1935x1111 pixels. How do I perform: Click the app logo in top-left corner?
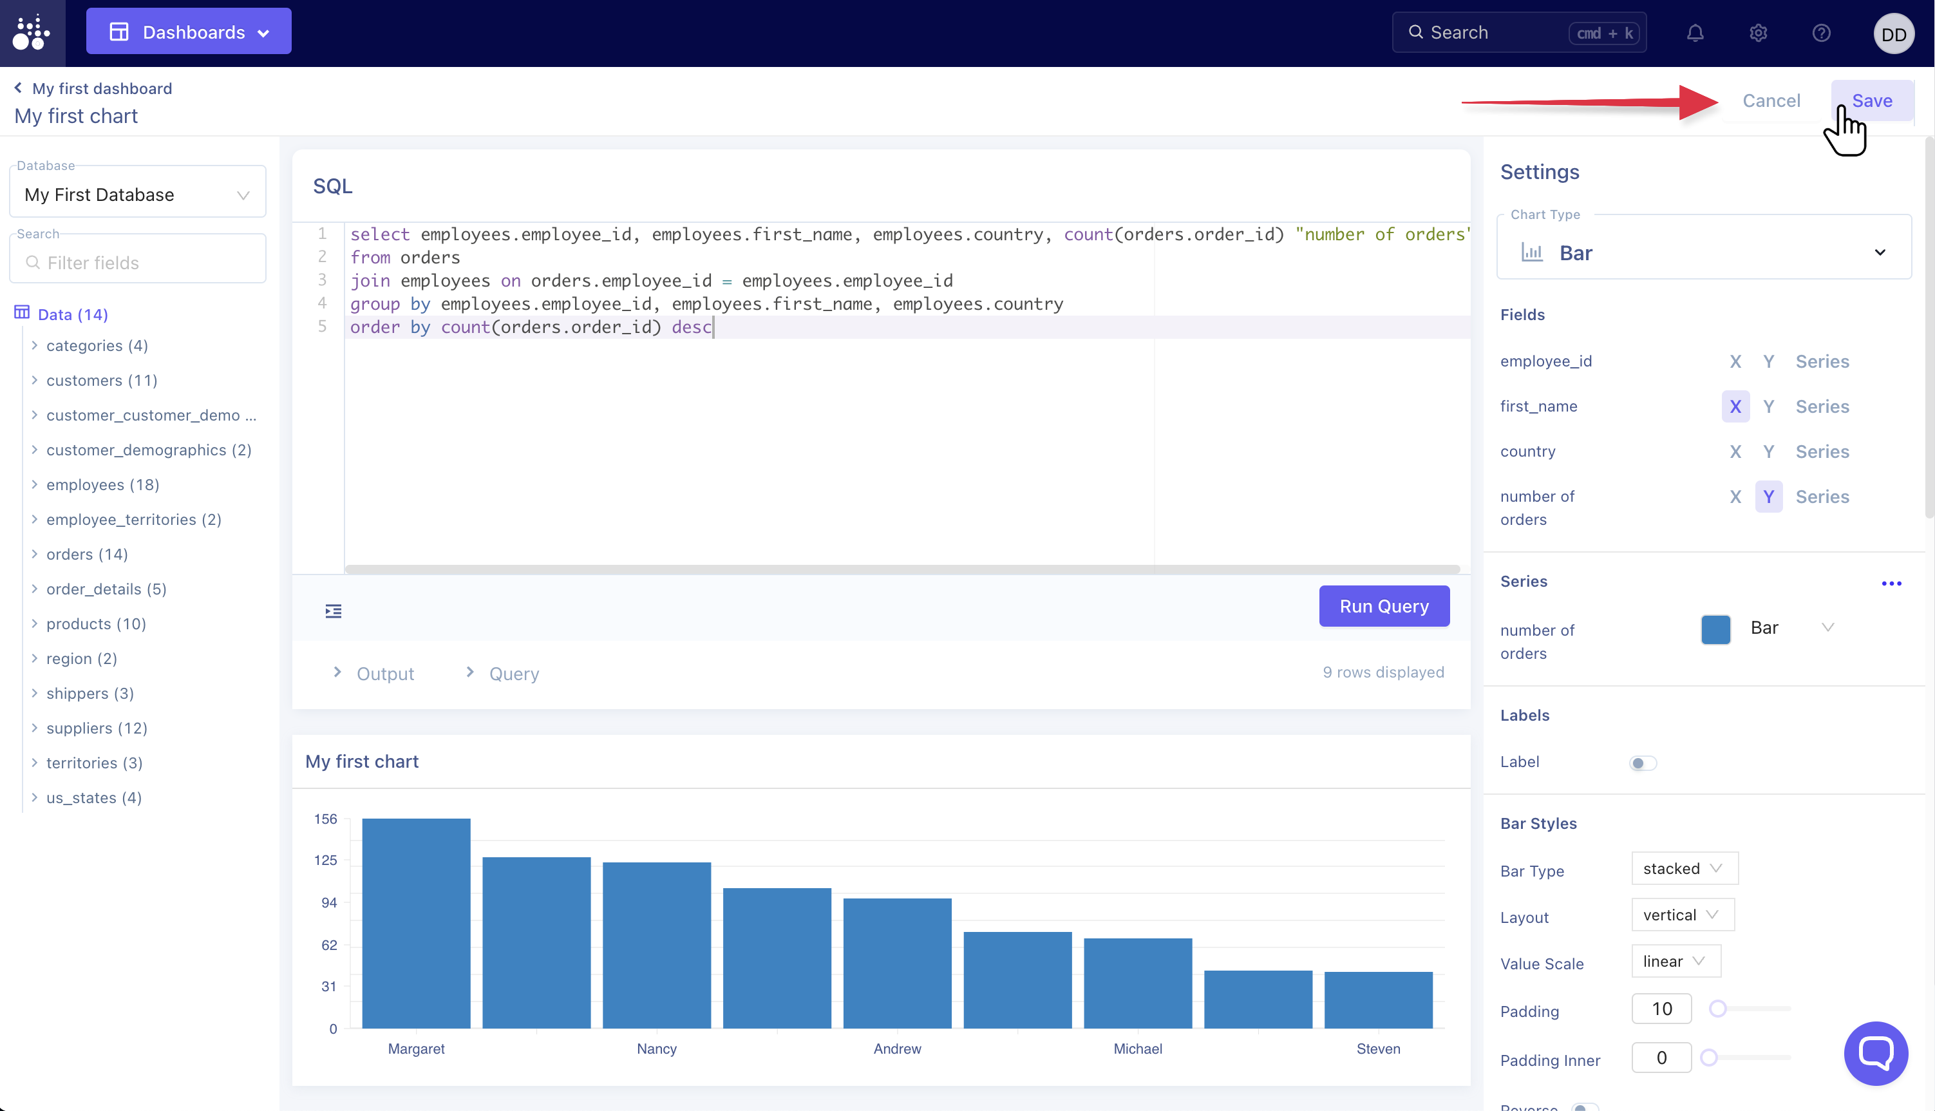pos(32,33)
